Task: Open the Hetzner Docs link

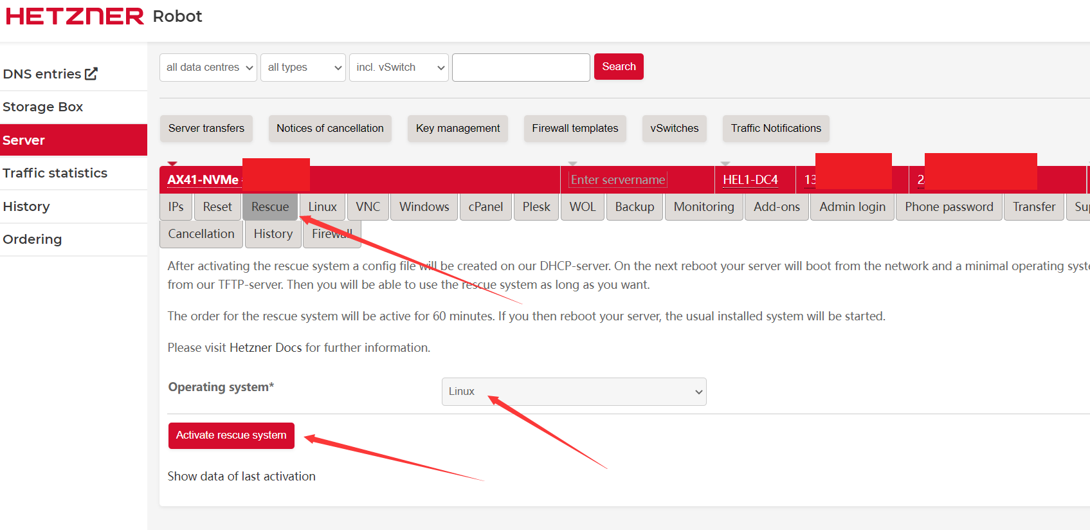Action: [x=266, y=348]
